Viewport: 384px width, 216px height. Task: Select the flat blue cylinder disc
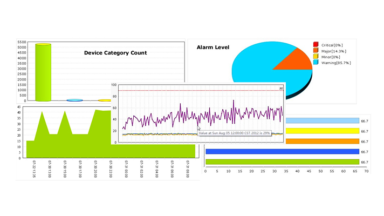(x=74, y=100)
